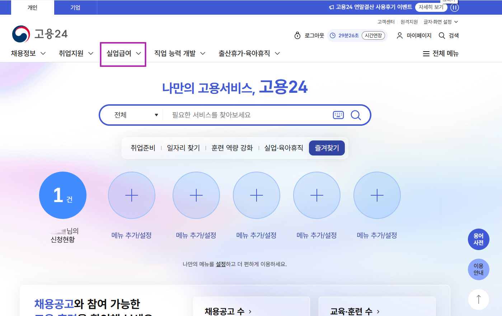Image resolution: width=502 pixels, height=316 pixels.
Task: Expand the 채용공고 수 chevron
Action: click(x=250, y=312)
